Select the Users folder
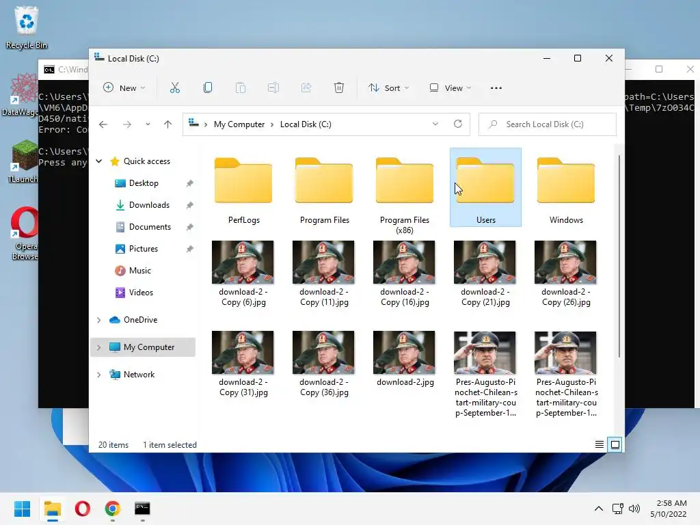This screenshot has width=700, height=525. [485, 187]
